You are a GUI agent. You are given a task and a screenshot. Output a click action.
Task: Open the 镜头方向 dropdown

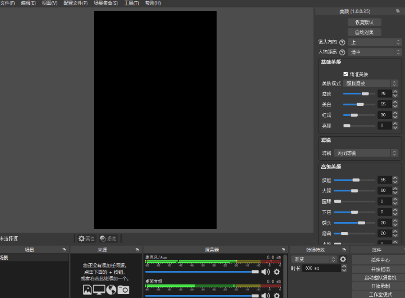[x=371, y=42]
